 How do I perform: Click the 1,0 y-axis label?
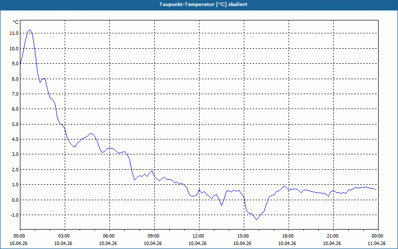point(15,184)
